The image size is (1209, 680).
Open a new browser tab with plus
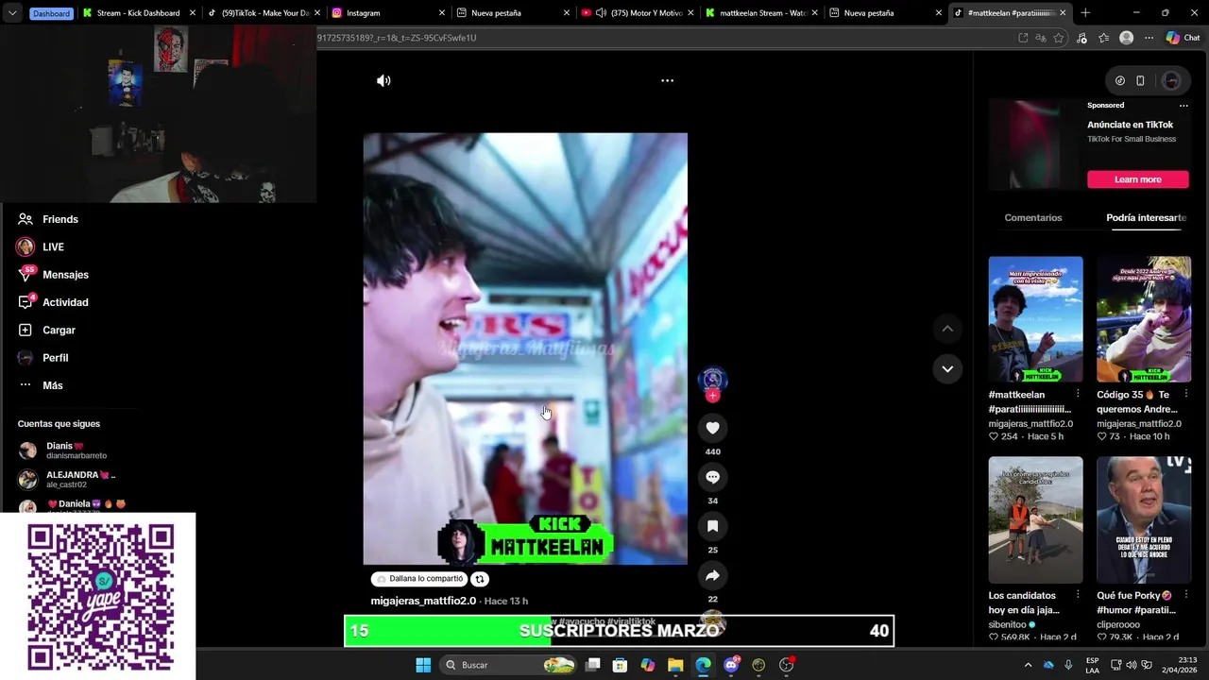pyautogui.click(x=1085, y=13)
